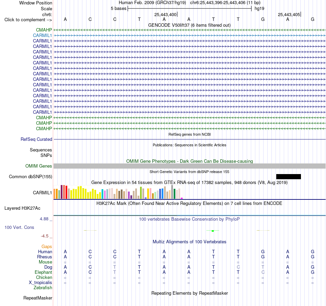Click the Repeating Elements by RepeatMasker title

189,293
